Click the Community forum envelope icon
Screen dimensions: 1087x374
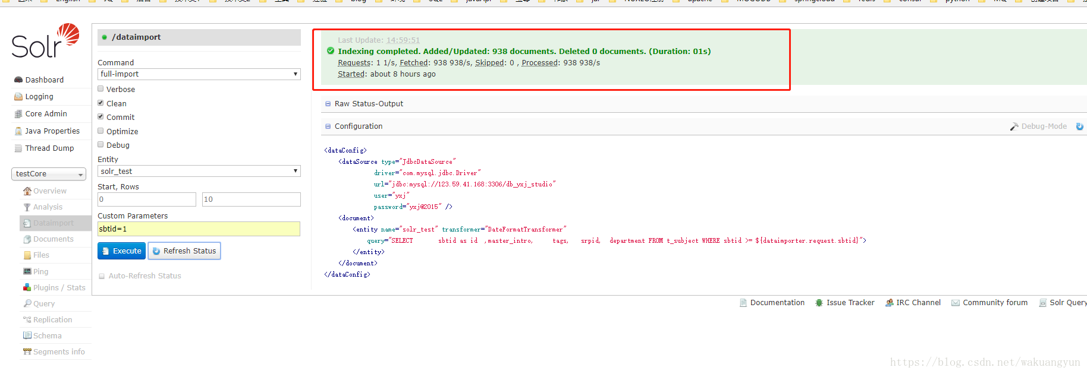pyautogui.click(x=956, y=303)
